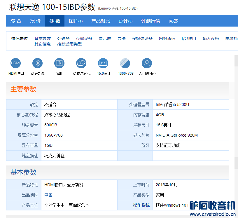Click the 主要参数 section heading
Image resolution: width=238 pixels, height=218 pixels.
pos(23,89)
